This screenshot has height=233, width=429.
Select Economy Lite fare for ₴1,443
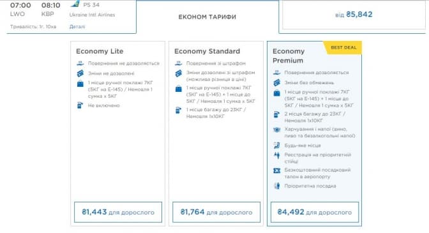(x=118, y=212)
